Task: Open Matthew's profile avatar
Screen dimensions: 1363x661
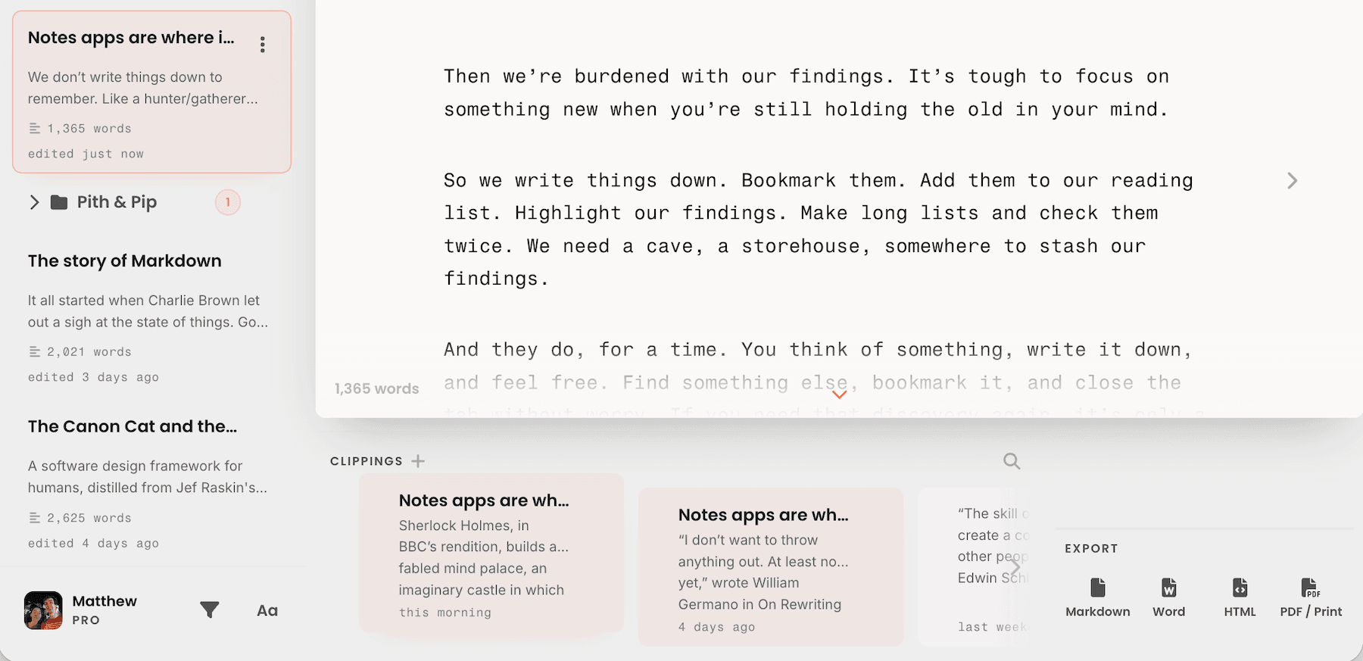Action: tap(43, 610)
